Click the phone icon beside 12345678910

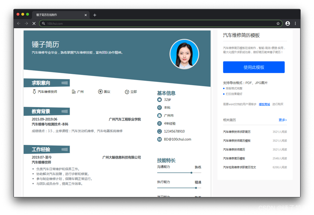coord(159,131)
